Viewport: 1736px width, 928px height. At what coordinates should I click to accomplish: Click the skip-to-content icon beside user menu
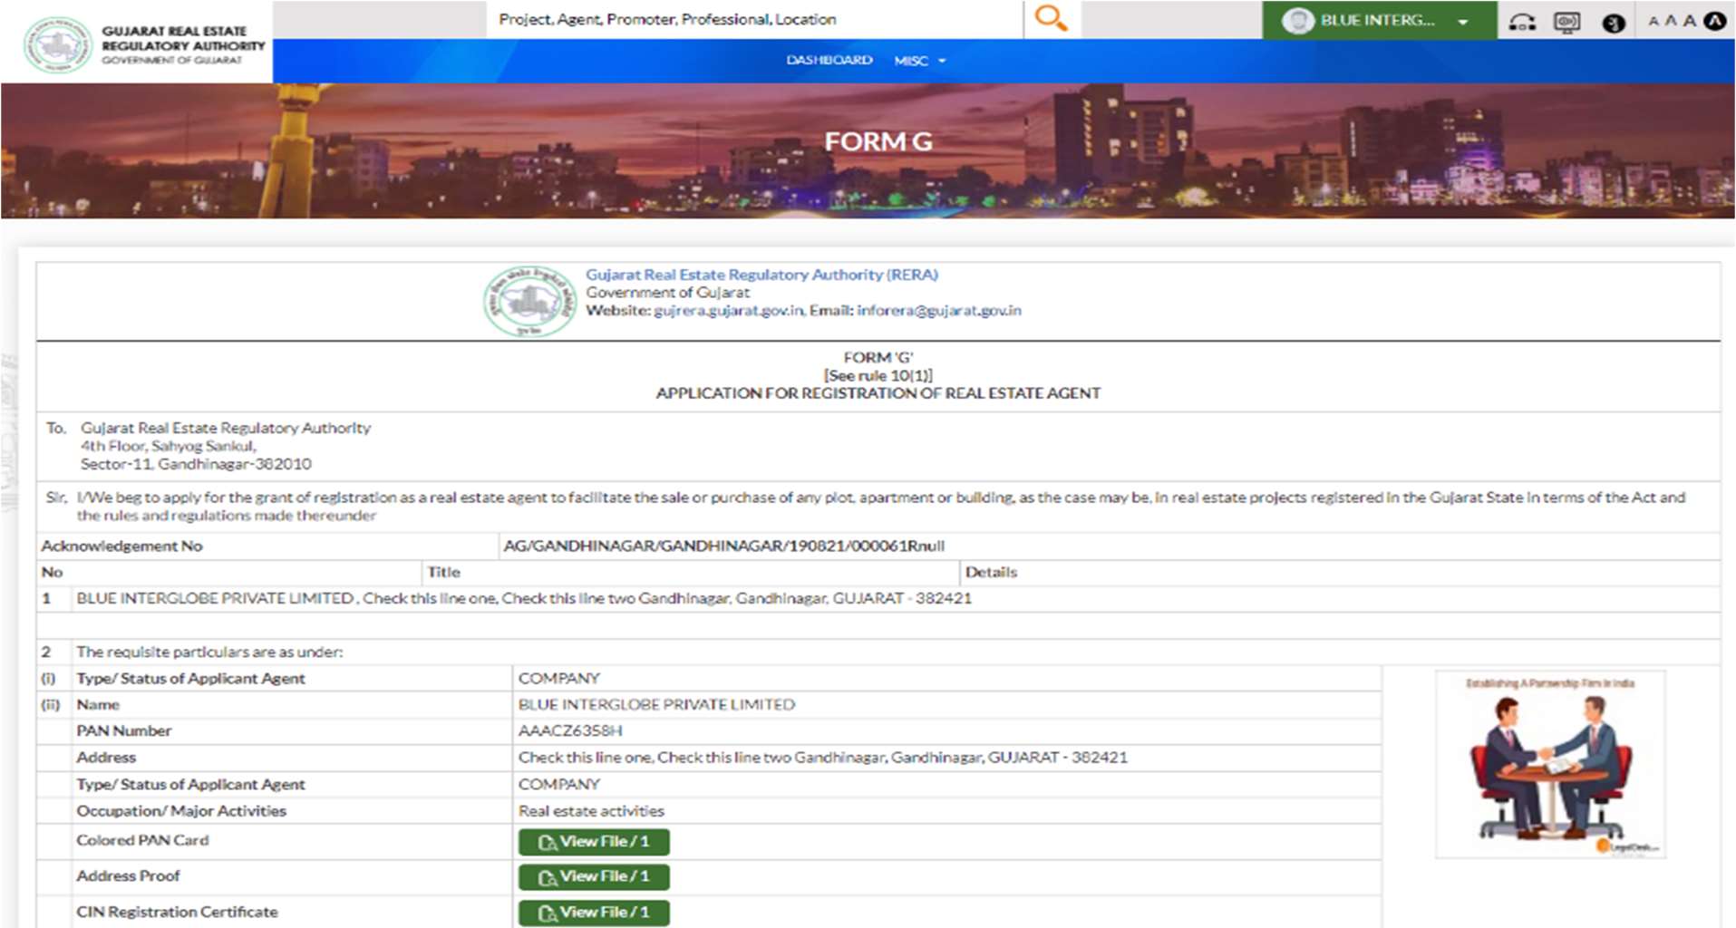pyautogui.click(x=1522, y=22)
